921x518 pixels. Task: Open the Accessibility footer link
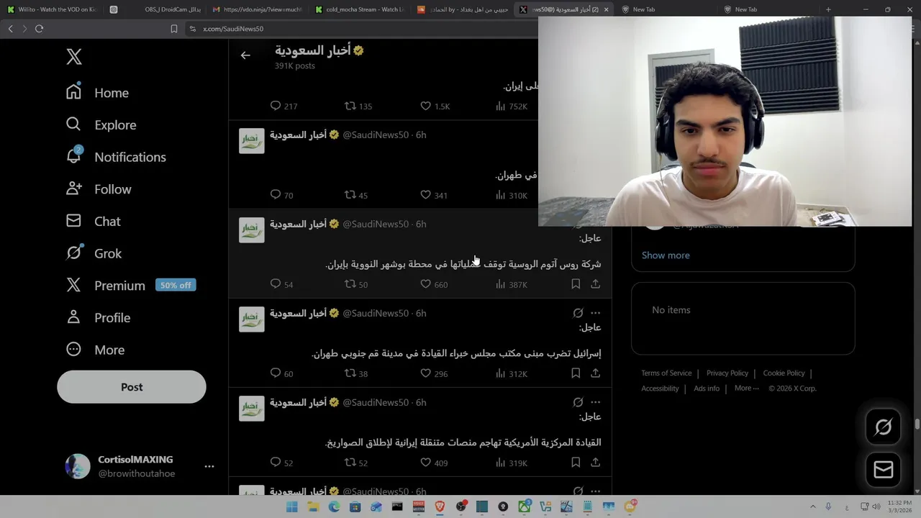click(x=660, y=388)
